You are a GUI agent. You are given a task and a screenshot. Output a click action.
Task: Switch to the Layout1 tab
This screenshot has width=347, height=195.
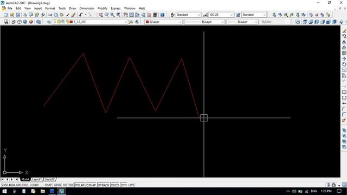36,179
